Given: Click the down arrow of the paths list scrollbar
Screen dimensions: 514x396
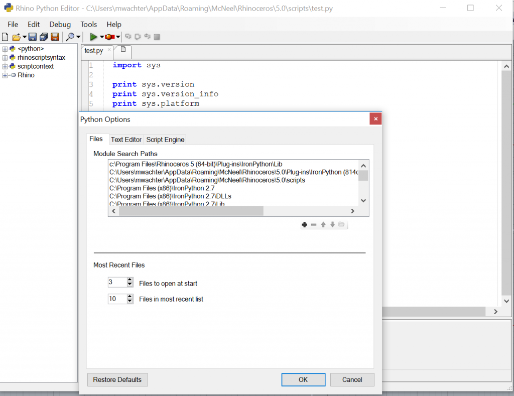Looking at the screenshot, I should tap(363, 201).
